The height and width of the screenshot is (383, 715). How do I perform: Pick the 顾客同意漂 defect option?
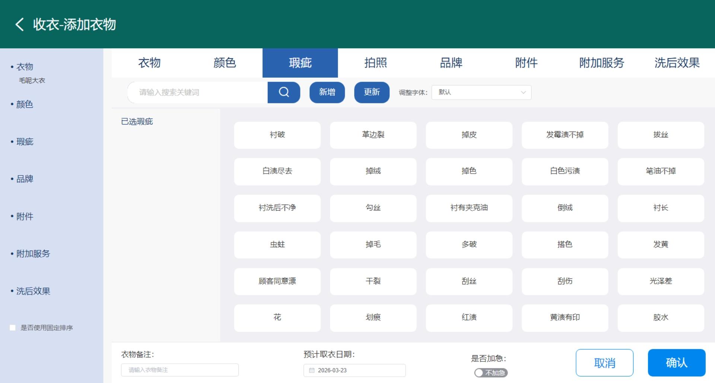pyautogui.click(x=277, y=281)
